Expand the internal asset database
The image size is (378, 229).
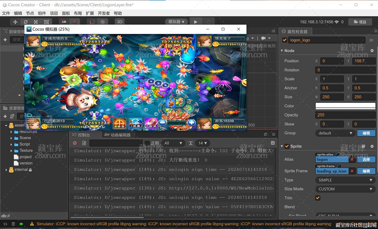coord(6,170)
